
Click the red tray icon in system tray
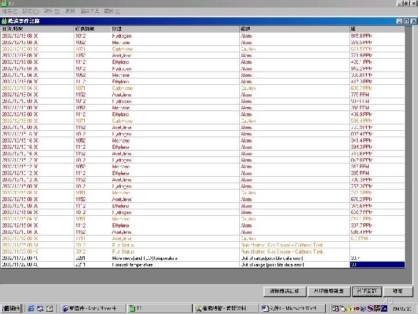356,309
